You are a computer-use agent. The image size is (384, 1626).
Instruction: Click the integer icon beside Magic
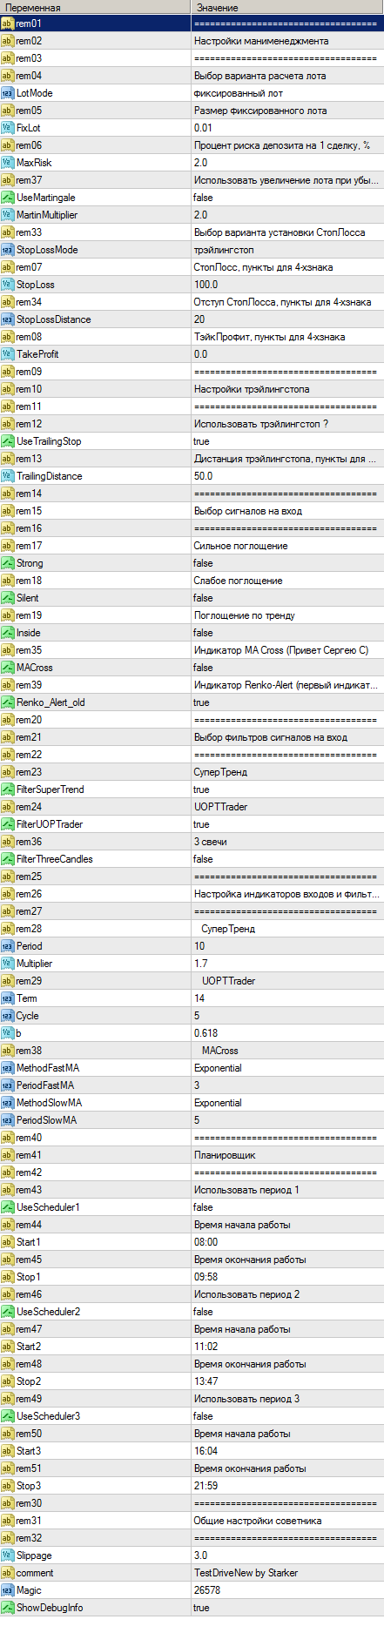click(x=8, y=1590)
